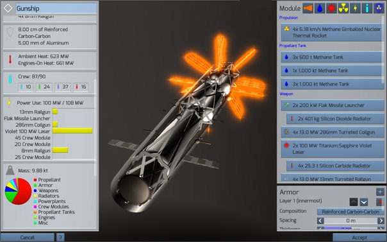Image resolution: width=387 pixels, height=242 pixels.
Task: Click the Propulsion section heading in module list
Action: click(x=288, y=17)
